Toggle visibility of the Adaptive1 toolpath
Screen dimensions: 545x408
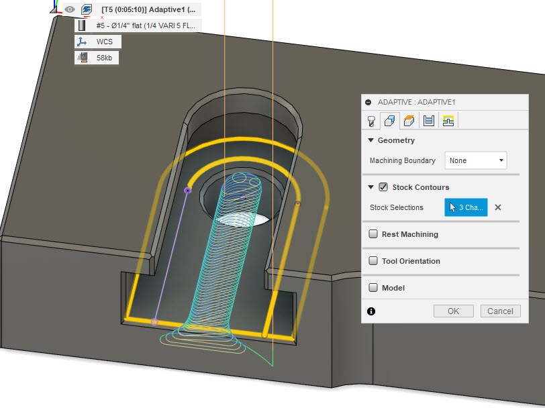tap(69, 9)
